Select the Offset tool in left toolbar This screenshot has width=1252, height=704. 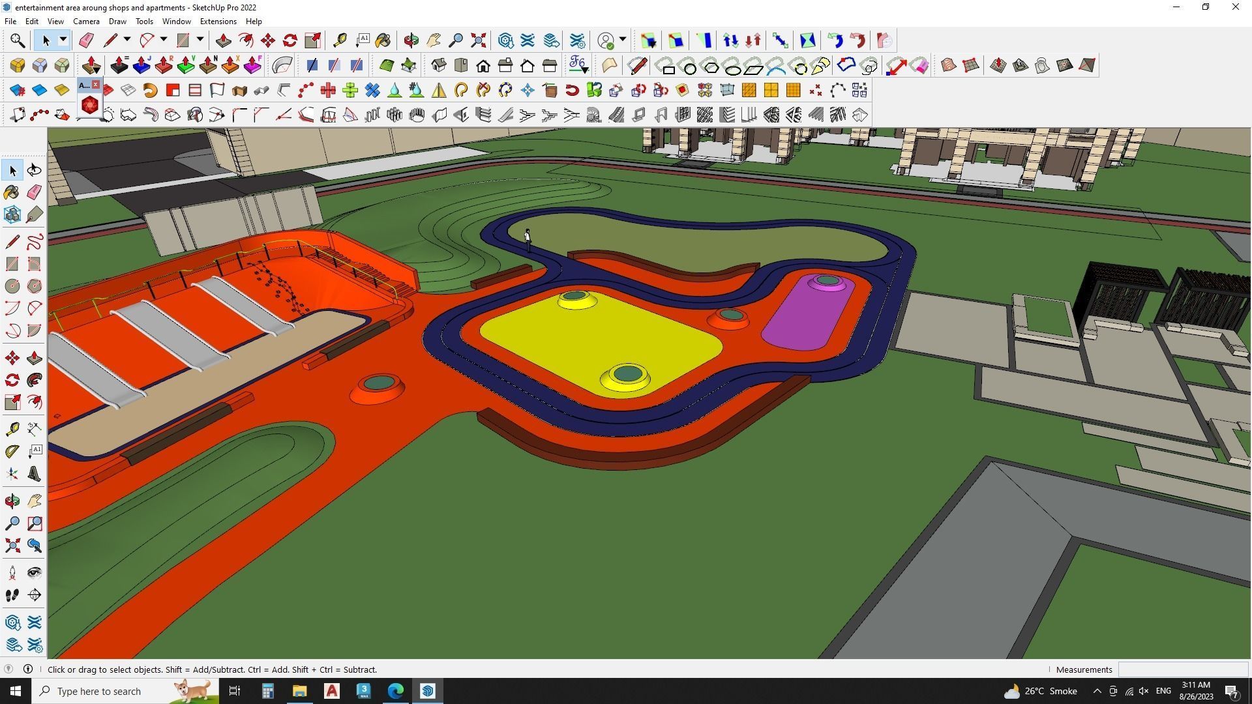[x=35, y=402]
